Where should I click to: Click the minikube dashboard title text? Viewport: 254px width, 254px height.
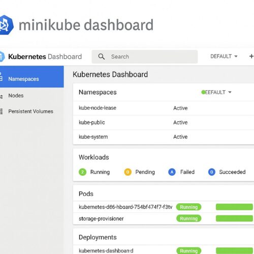coord(86,25)
